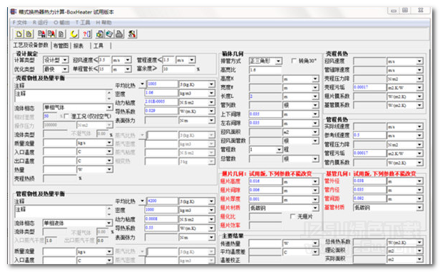Click the red question mark help icon

pos(87,34)
